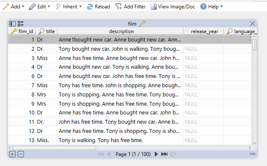
Task: Select title cell 'Dr.' in row 2
Action: click(47, 49)
